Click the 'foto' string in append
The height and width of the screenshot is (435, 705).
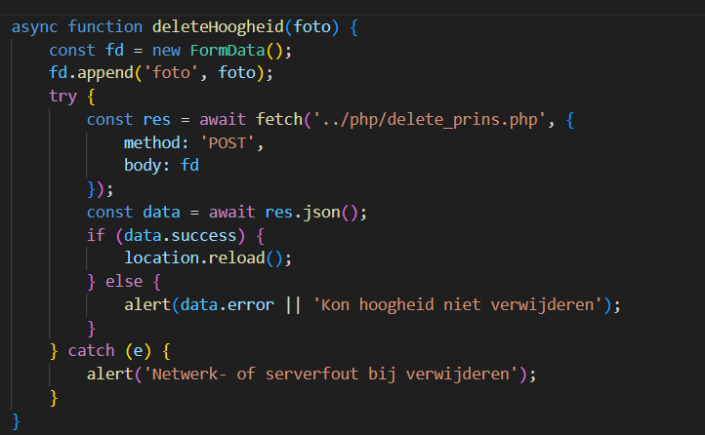pos(162,73)
